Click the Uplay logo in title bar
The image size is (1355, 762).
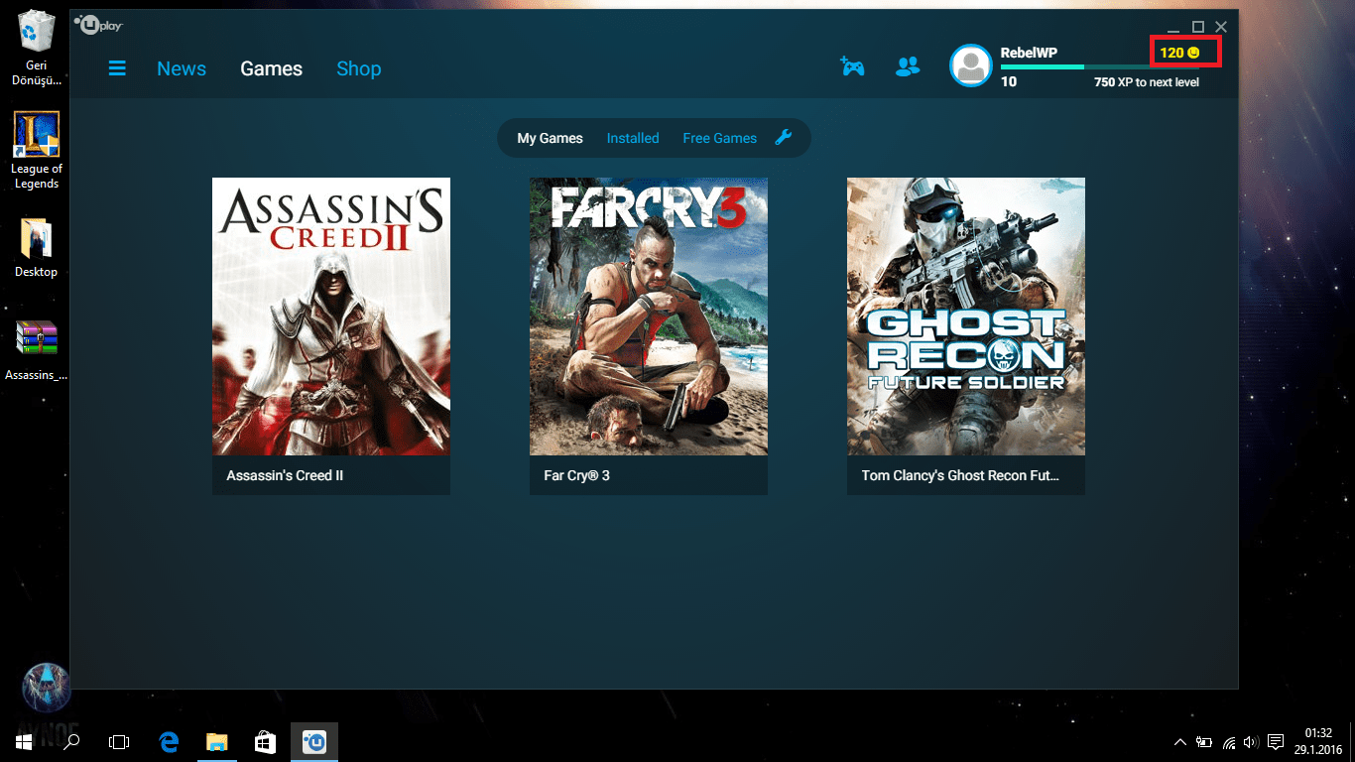click(97, 25)
